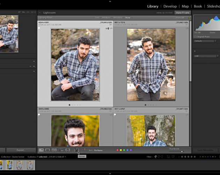
Task: Click the badge icons on _SYL0412-Edit thumbnail
Action: click(107, 29)
